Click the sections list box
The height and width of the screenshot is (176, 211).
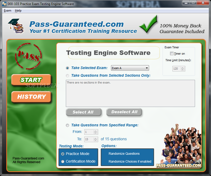(130, 93)
